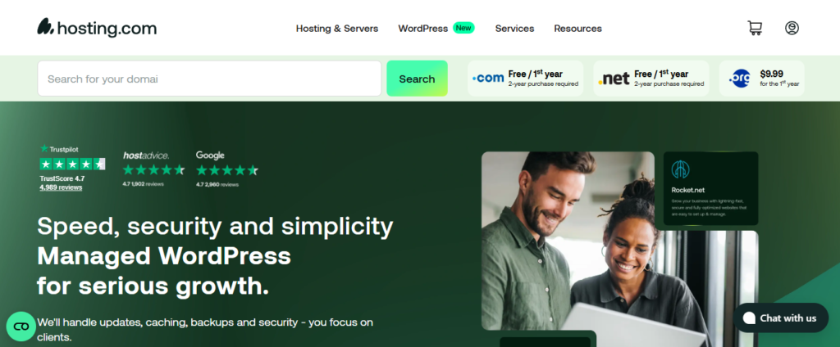Focus the domain search input field

point(209,79)
